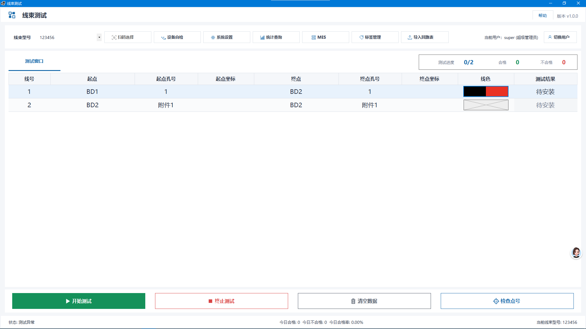Viewport: 586px width, 329px height.
Task: Click the 线色 column header
Action: [486, 79]
